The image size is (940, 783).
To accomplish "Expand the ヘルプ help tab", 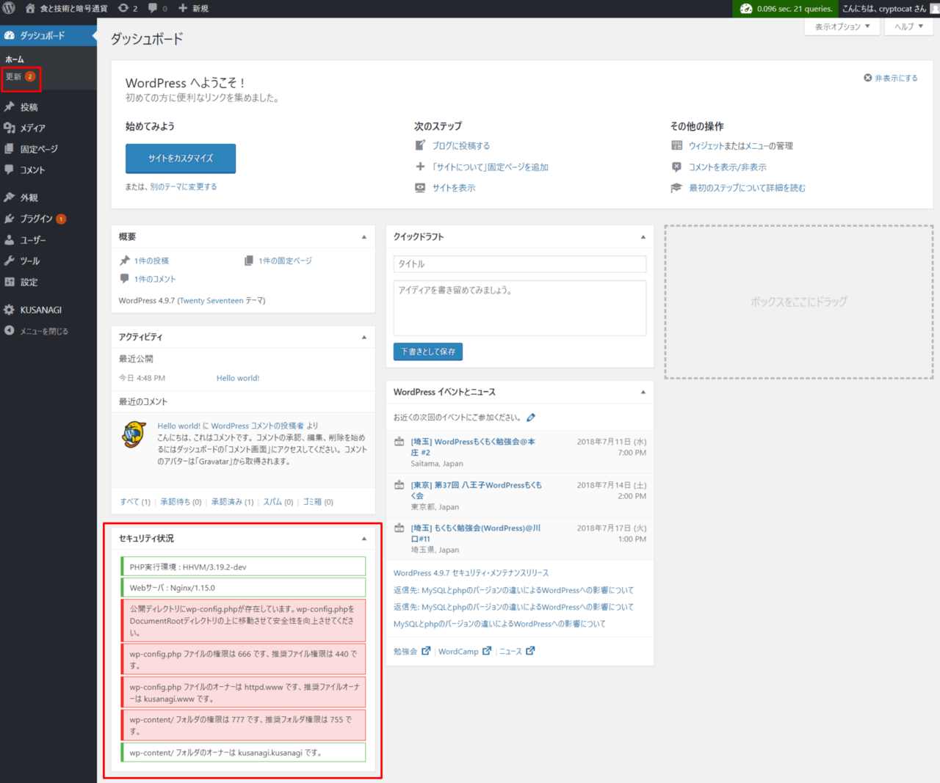I will tap(908, 26).
